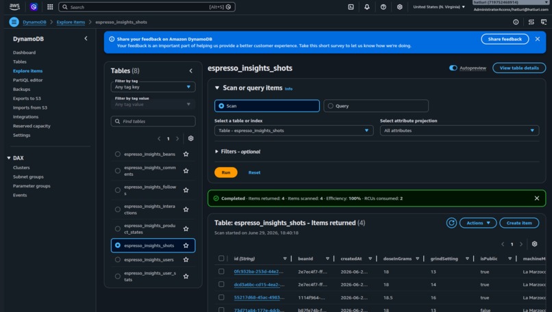The image size is (552, 312).
Task: Open the table or index dropdown
Action: click(294, 131)
